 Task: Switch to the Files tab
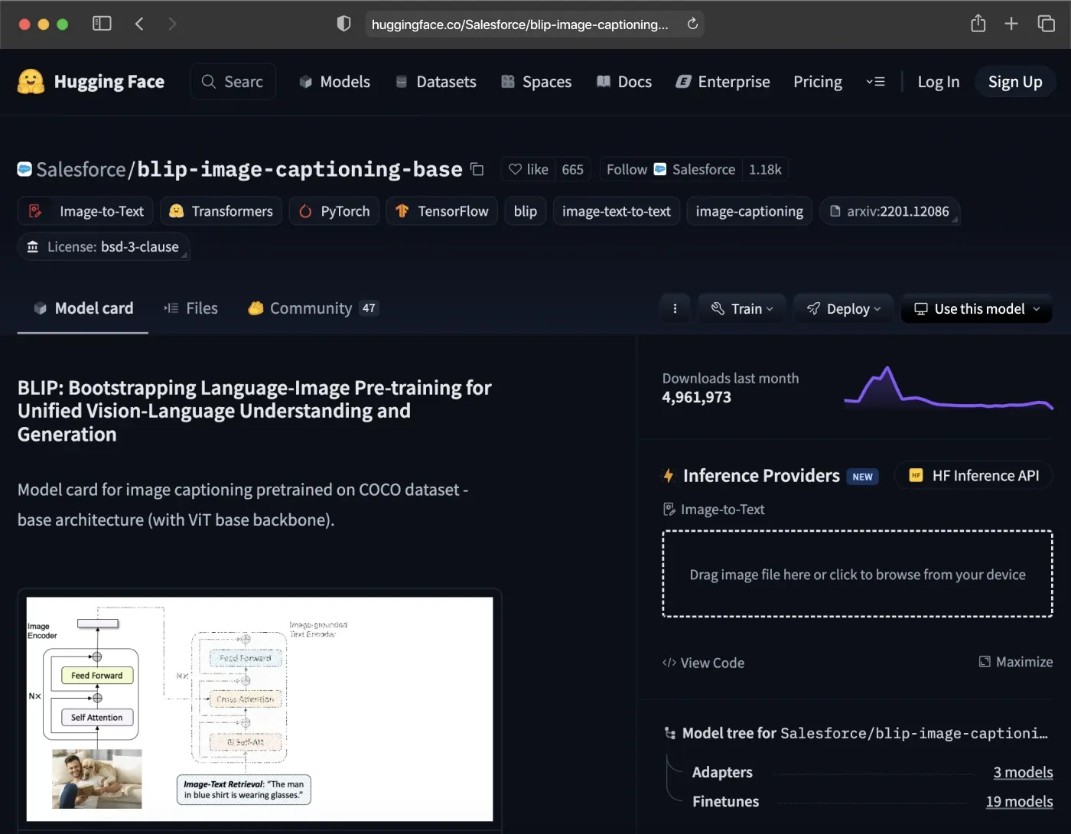(191, 308)
